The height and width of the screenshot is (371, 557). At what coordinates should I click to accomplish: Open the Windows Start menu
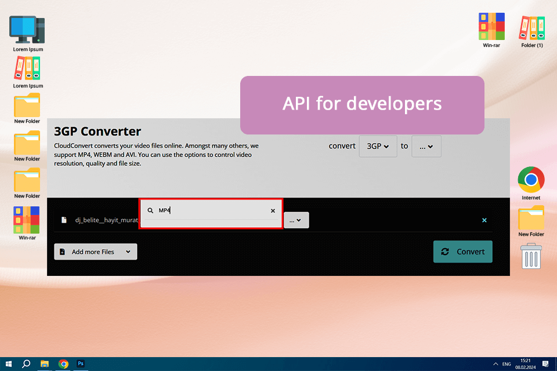click(x=9, y=364)
